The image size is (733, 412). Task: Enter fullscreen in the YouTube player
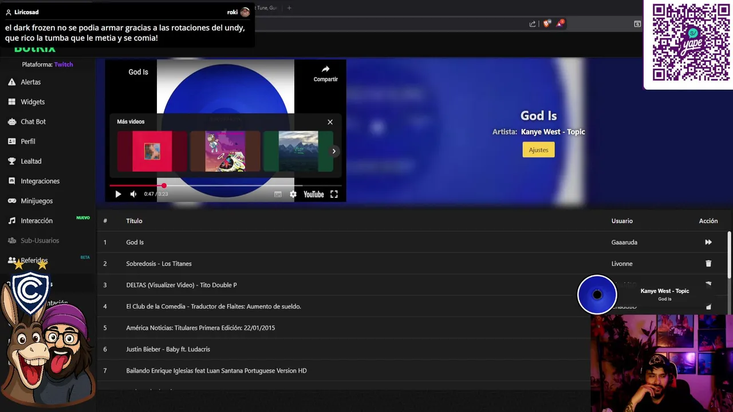coord(334,195)
